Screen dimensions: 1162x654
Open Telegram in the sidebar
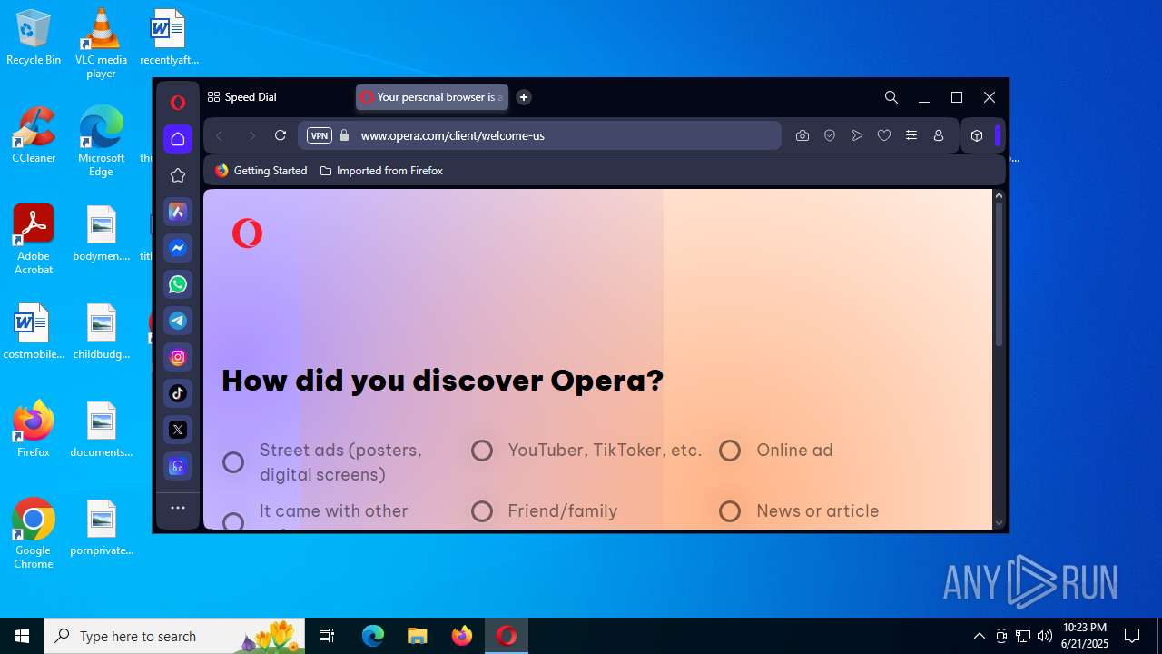coord(178,321)
